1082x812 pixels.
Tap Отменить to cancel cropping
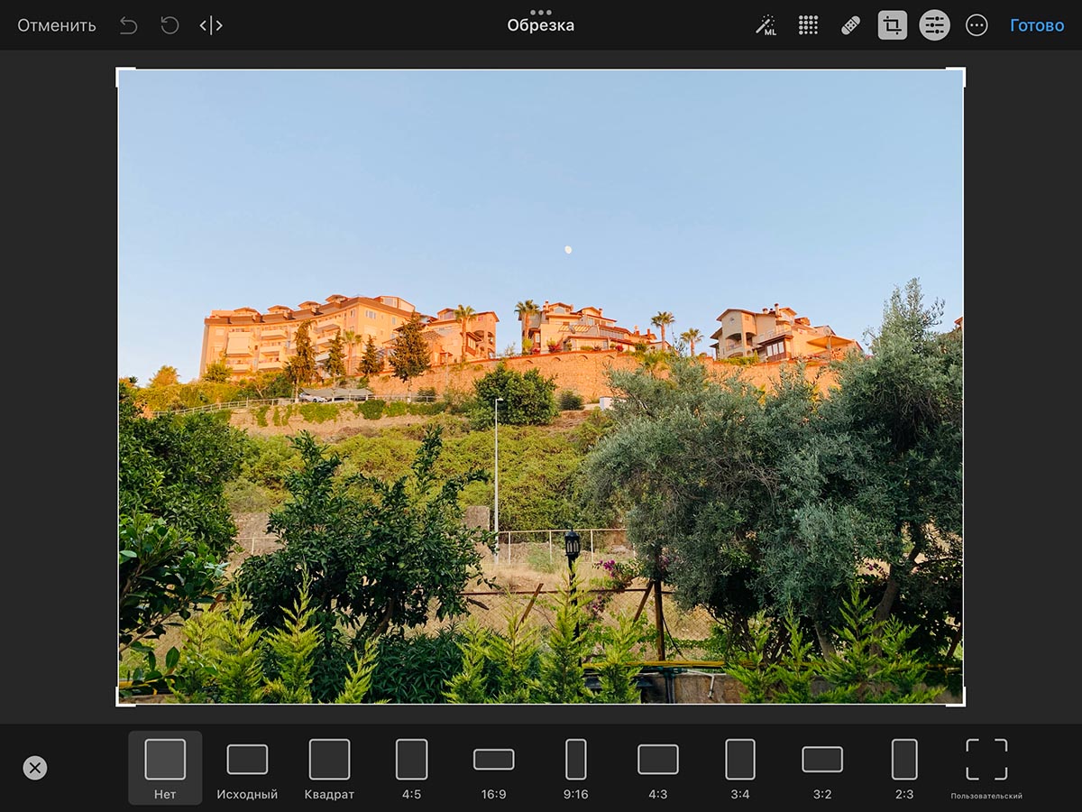click(x=56, y=25)
